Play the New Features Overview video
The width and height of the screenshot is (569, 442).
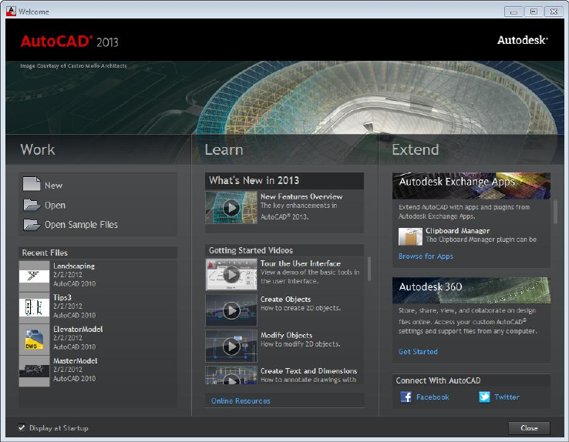[x=231, y=208]
